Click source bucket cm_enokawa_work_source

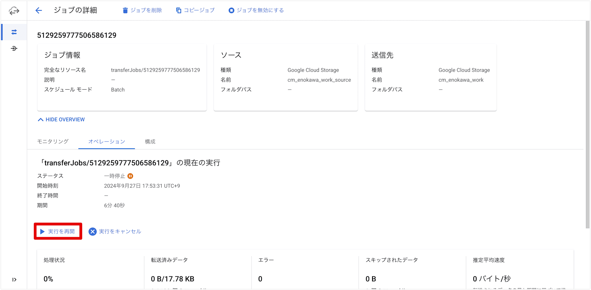319,80
